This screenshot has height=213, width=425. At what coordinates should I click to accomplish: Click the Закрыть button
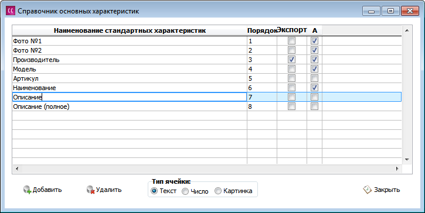pyautogui.click(x=382, y=190)
